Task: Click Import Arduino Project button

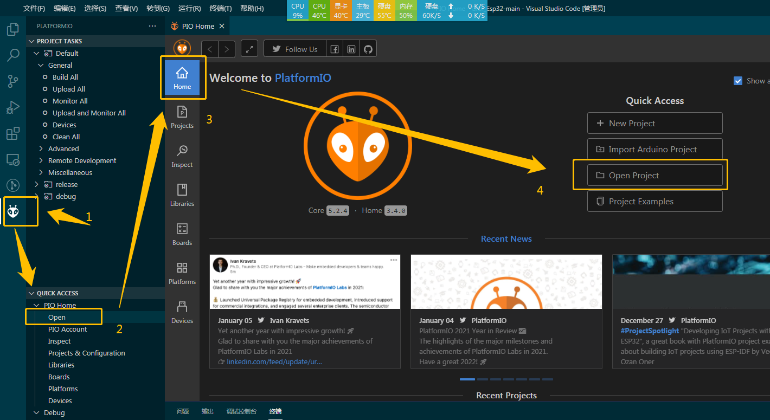Action: point(655,149)
